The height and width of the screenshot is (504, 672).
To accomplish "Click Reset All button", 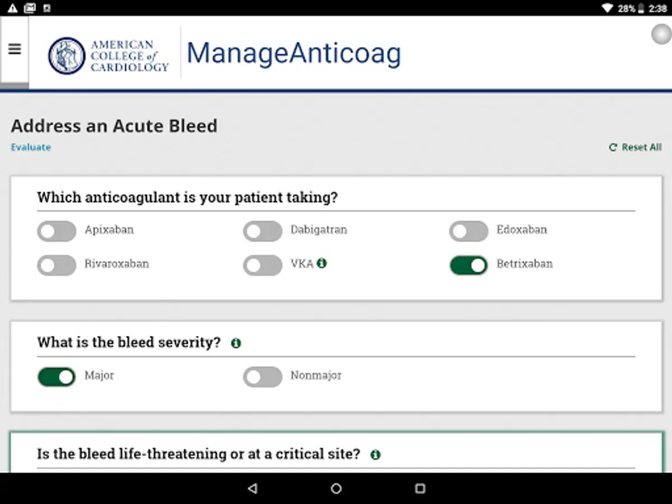I will point(635,147).
